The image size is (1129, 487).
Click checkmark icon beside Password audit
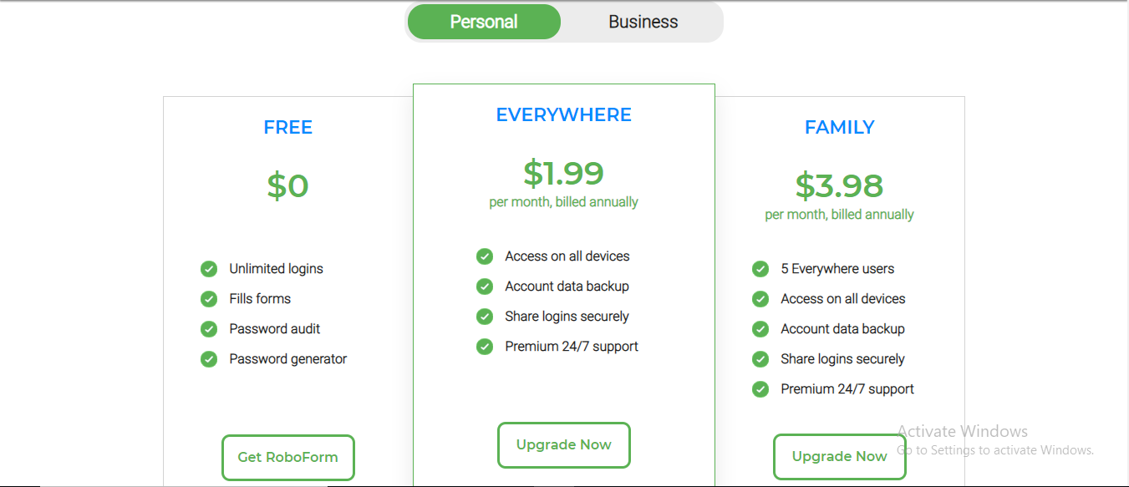pyautogui.click(x=209, y=329)
